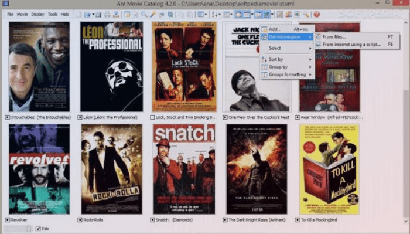Expand the Select submenu in the context menu
The image size is (410, 234).
[x=287, y=48]
